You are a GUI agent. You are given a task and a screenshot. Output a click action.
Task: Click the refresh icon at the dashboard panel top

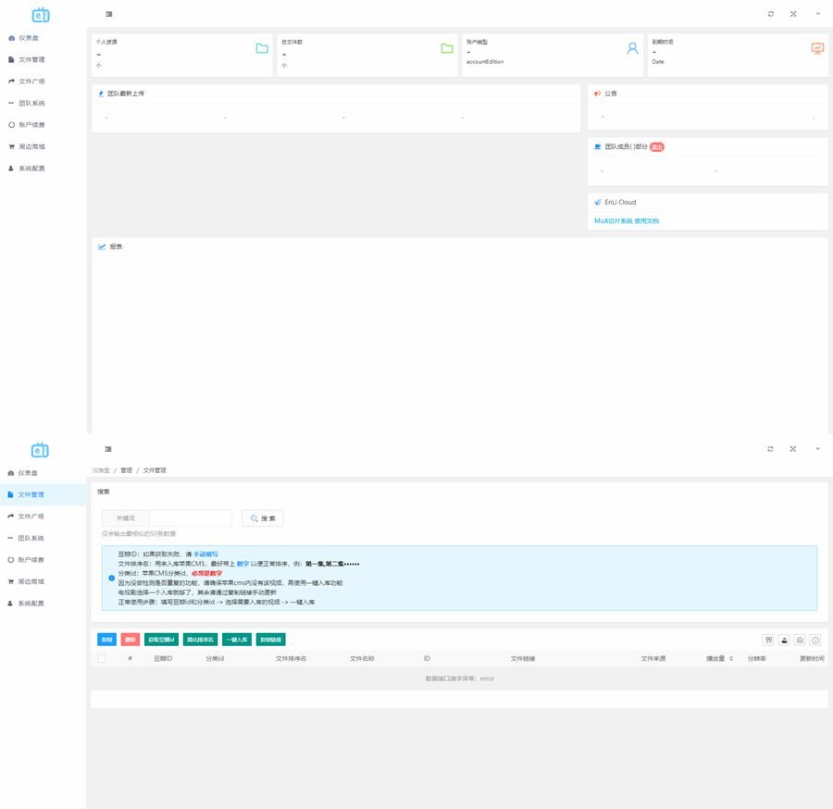pos(770,12)
